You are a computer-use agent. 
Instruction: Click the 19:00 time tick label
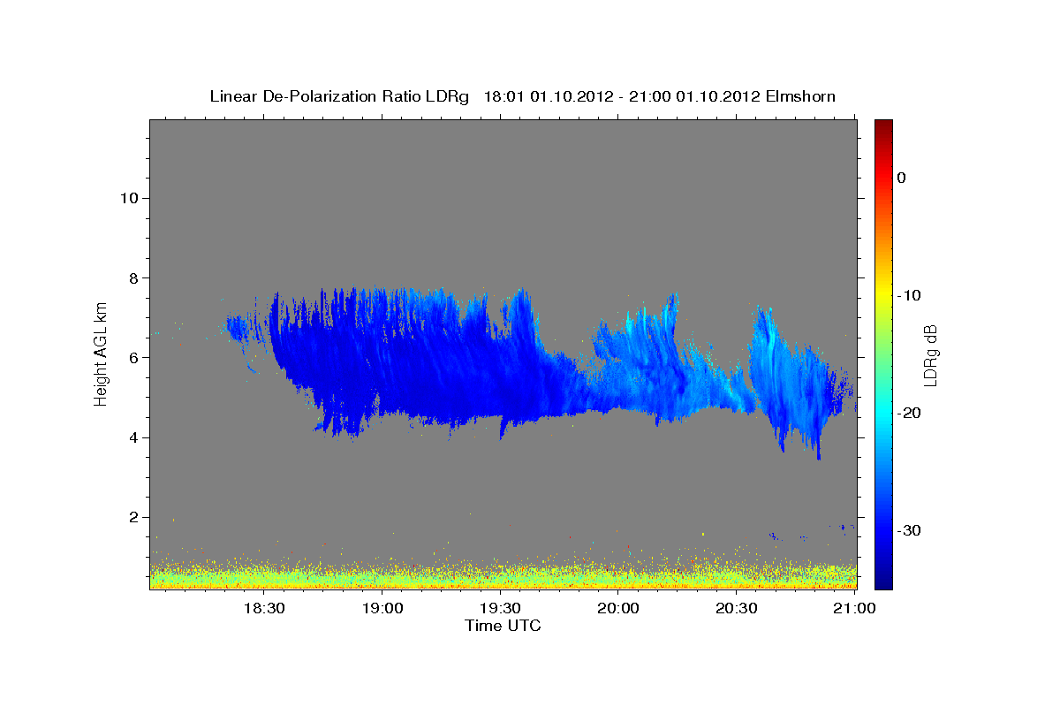pyautogui.click(x=382, y=608)
